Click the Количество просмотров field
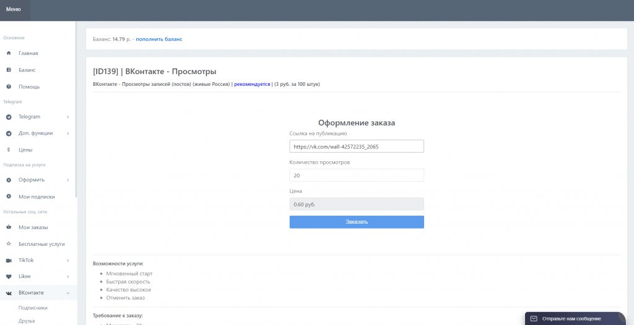Image resolution: width=634 pixels, height=325 pixels. [357, 175]
